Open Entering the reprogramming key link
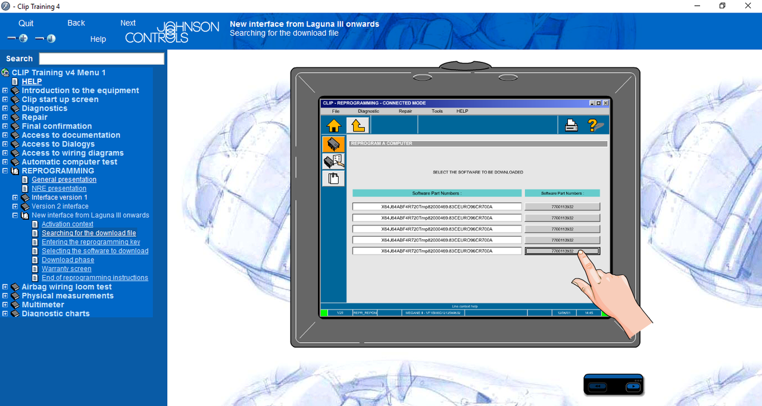Image resolution: width=762 pixels, height=406 pixels. tap(91, 242)
